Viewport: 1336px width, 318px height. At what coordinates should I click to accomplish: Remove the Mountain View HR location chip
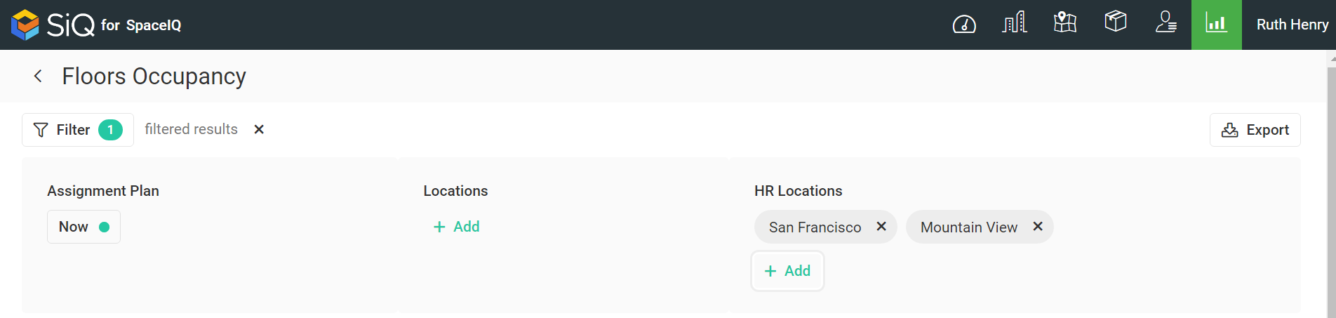click(1038, 226)
